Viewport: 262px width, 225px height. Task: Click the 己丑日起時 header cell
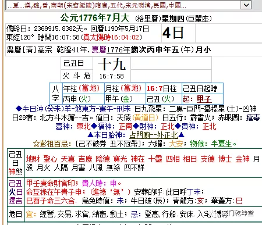pyautogui.click(x=203, y=89)
